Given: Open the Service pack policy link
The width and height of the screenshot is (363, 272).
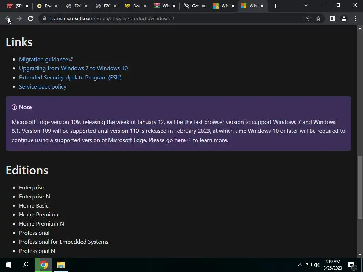Looking at the screenshot, I should coord(43,86).
